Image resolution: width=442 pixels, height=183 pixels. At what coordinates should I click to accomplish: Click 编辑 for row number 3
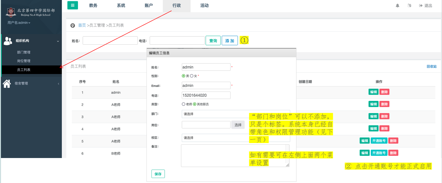pos(373,116)
